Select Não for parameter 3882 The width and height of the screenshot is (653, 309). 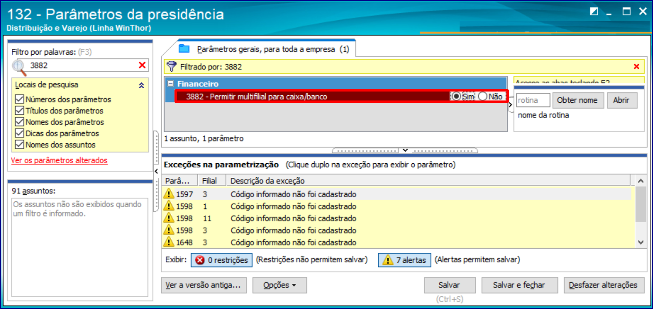point(482,96)
